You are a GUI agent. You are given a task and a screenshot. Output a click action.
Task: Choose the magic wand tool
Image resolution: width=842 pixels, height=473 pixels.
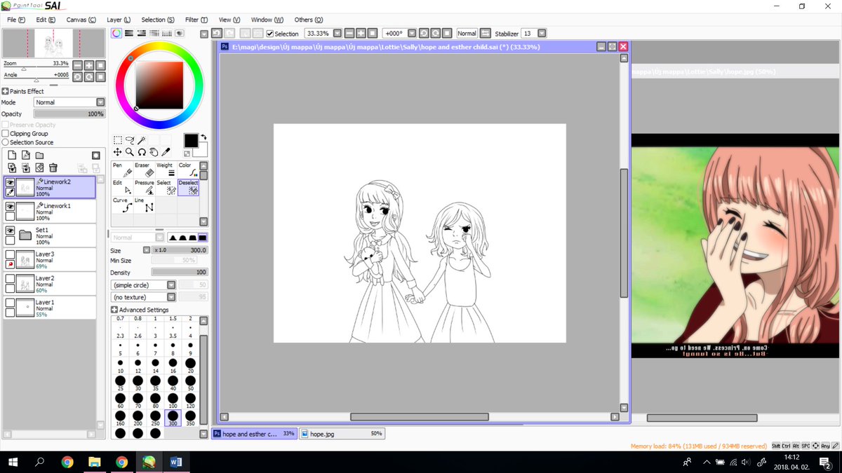[141, 140]
